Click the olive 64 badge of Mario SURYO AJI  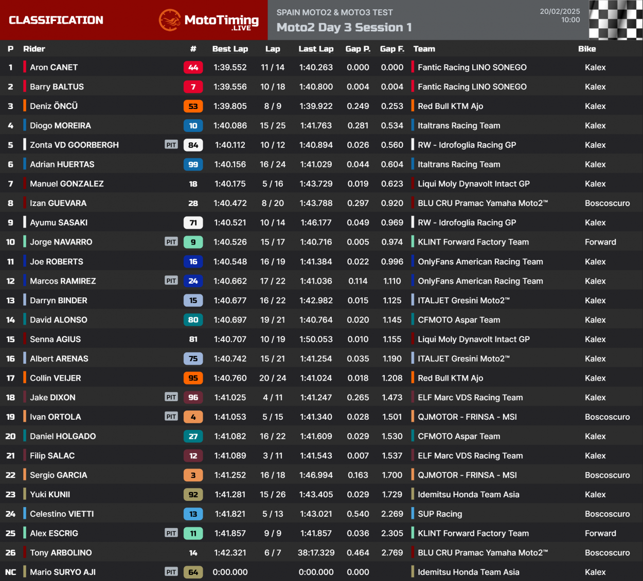(193, 572)
